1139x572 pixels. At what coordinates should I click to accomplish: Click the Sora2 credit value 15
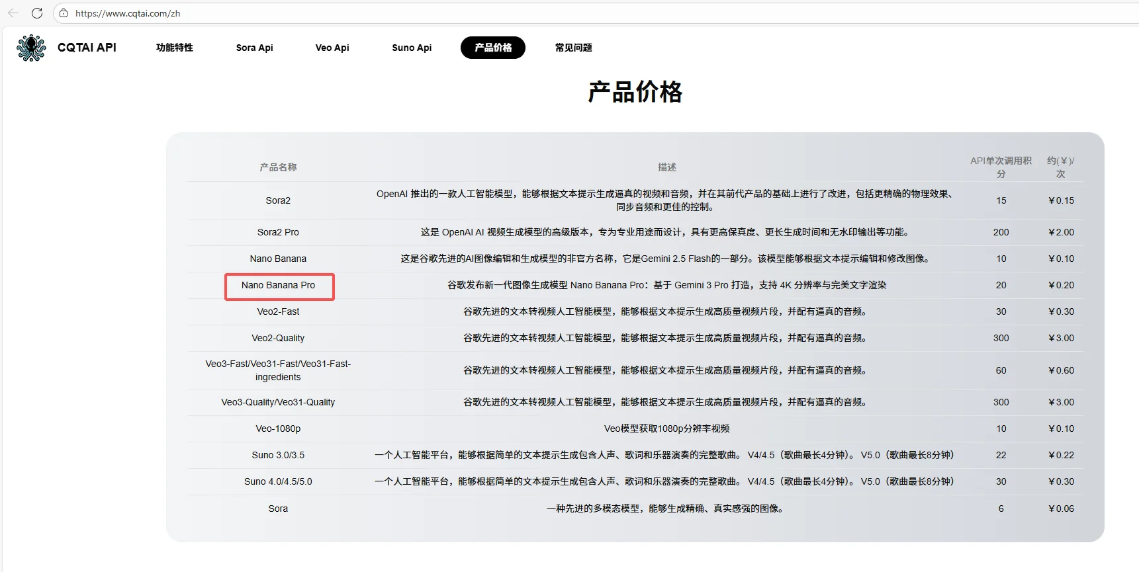[x=1001, y=200]
